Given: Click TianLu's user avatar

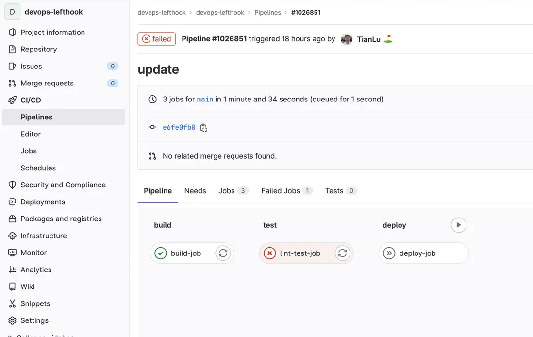Looking at the screenshot, I should (347, 39).
